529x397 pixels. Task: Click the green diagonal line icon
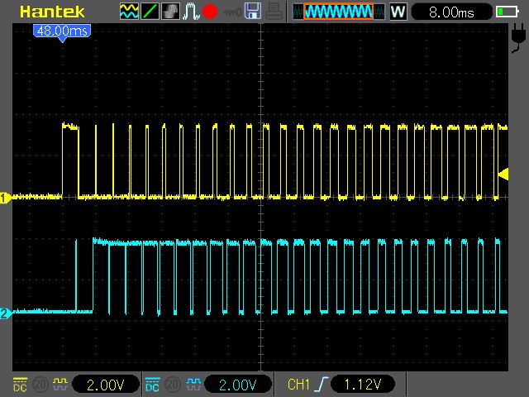(x=150, y=12)
